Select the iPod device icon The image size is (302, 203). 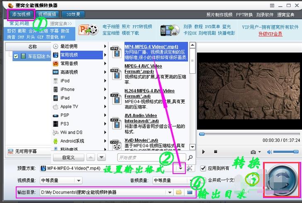56,81
